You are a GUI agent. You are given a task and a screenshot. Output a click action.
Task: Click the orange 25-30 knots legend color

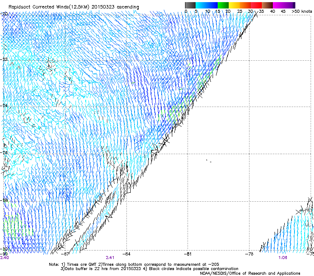pyautogui.click(x=245, y=5)
